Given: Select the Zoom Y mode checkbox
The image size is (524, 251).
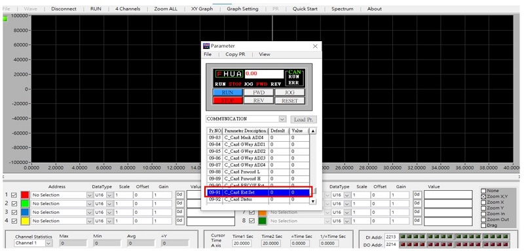Looking at the screenshot, I should [483, 208].
